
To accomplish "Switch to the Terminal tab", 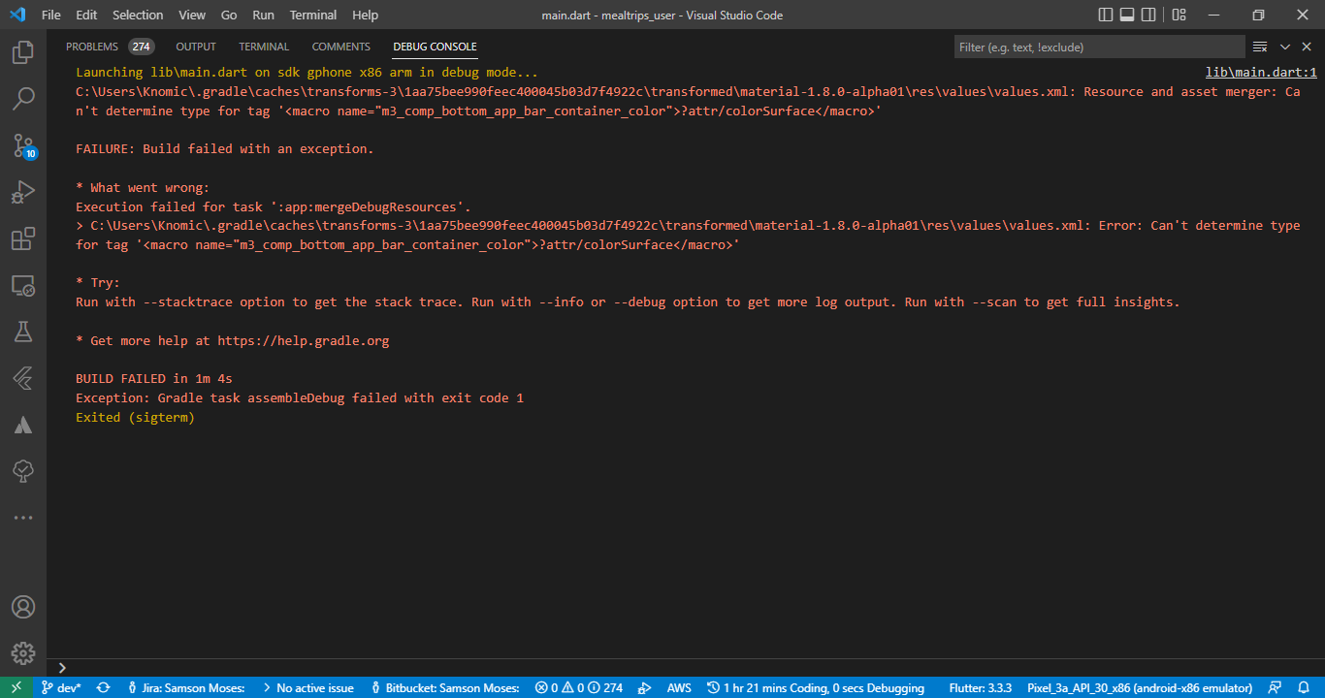I will pos(264,47).
